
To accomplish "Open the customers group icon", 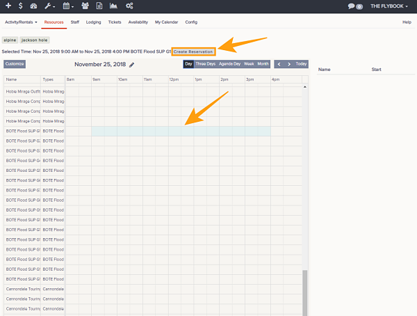I will pos(85,6).
